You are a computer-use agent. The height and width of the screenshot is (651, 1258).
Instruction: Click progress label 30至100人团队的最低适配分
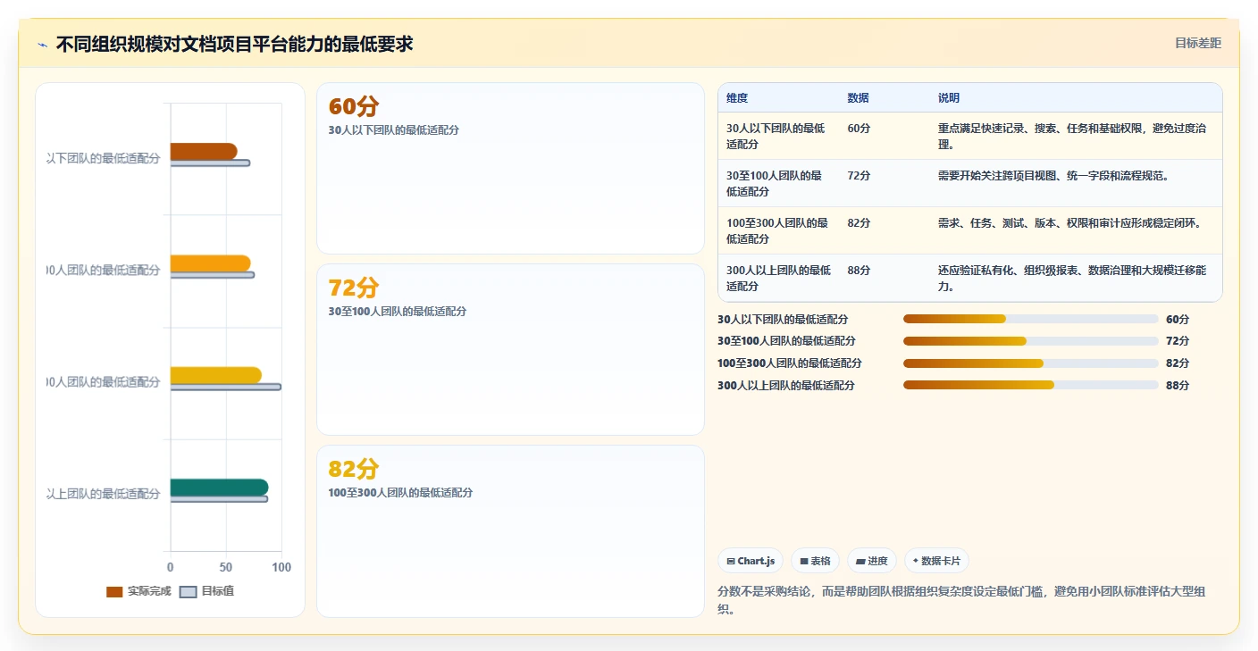(x=786, y=341)
